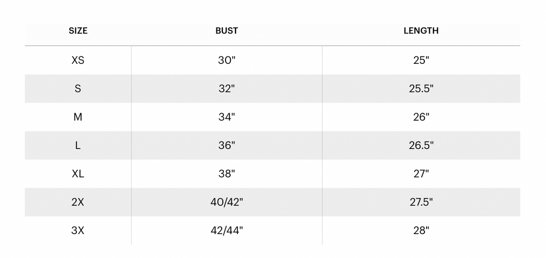The height and width of the screenshot is (258, 546).
Task: Click the XL size cell
Action: (x=78, y=174)
